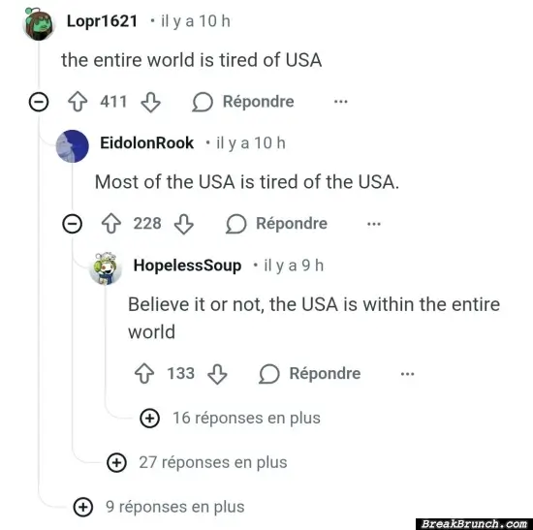This screenshot has width=533, height=530.
Task: Expand 27 réponses en plus
Action: [x=197, y=462]
